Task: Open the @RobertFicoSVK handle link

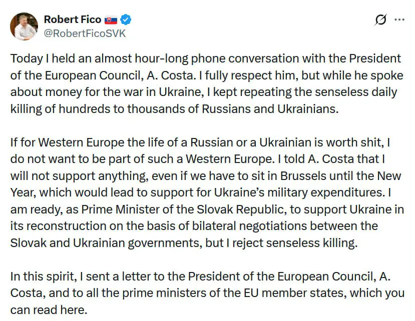Action: pos(85,33)
